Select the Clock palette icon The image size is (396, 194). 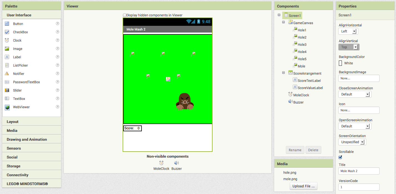pyautogui.click(x=7, y=41)
